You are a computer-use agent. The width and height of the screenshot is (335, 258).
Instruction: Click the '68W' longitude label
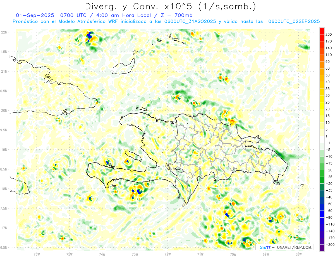click(x=298, y=254)
